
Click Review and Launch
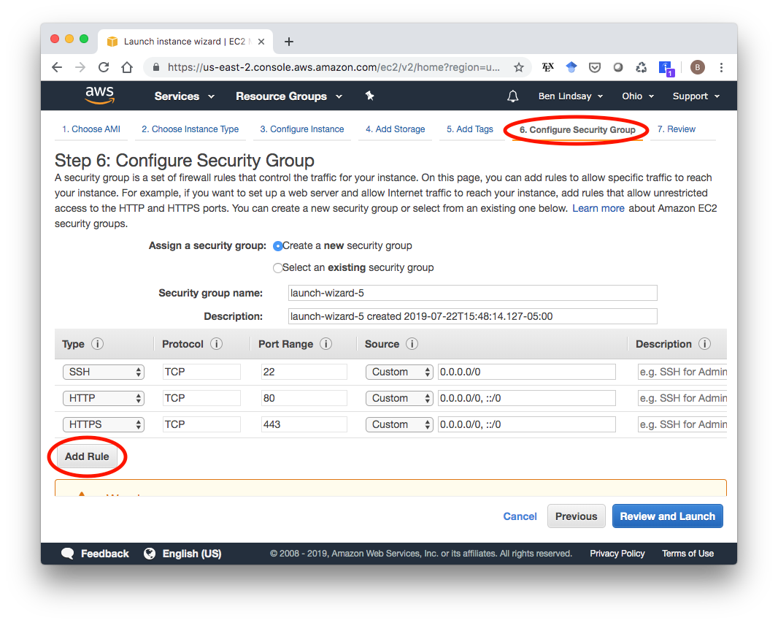667,516
